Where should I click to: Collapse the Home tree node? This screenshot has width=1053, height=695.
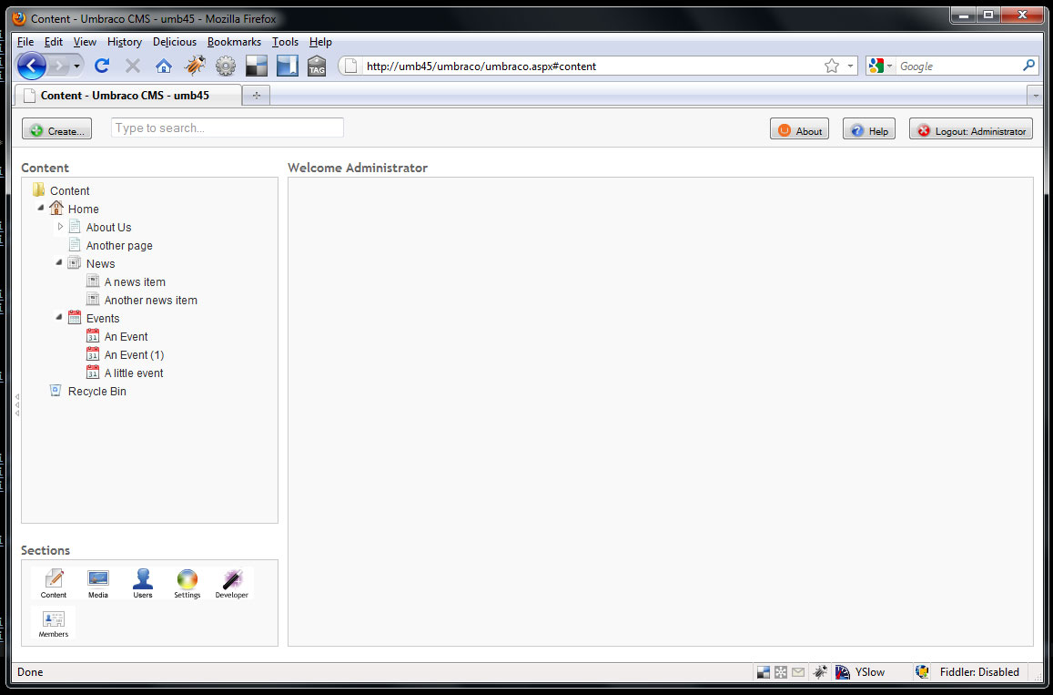click(41, 208)
